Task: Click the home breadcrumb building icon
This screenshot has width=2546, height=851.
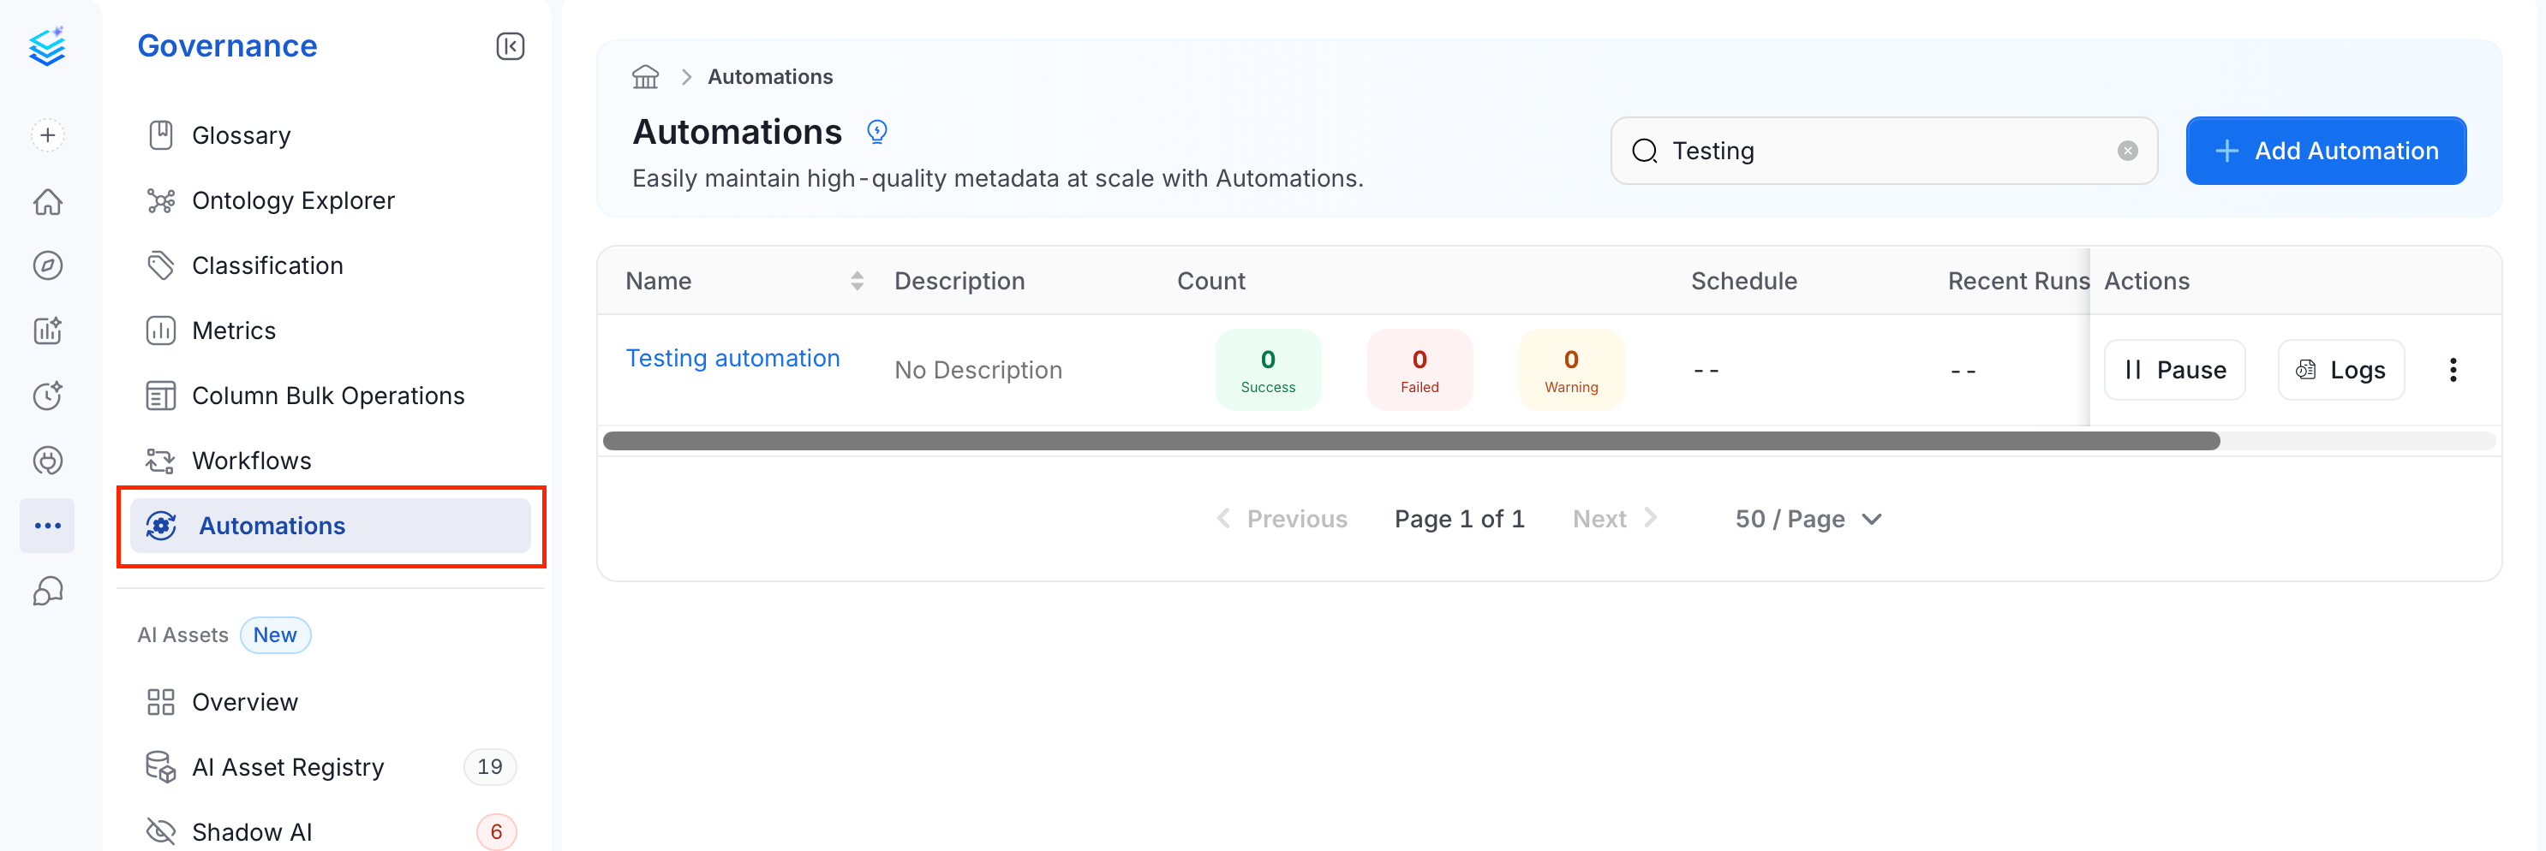Action: coord(645,77)
